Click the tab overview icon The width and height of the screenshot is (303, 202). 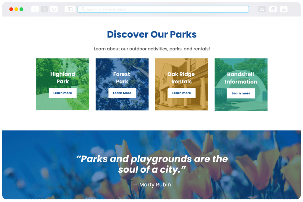(x=273, y=9)
